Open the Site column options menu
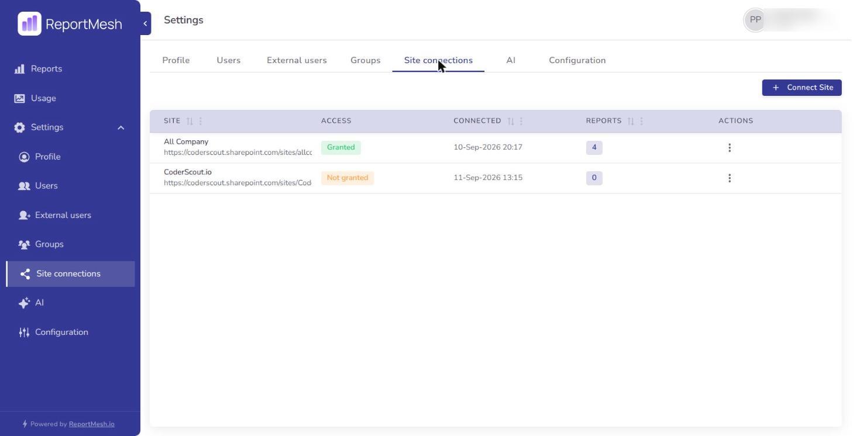860x436 pixels. 201,121
